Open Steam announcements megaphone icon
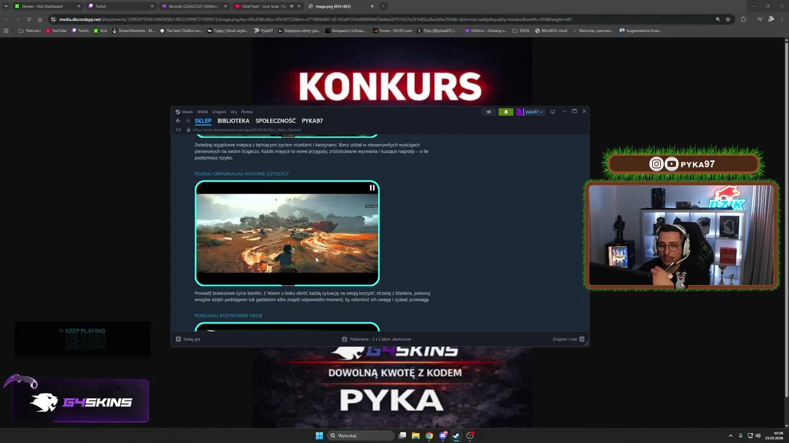The width and height of the screenshot is (789, 443). coord(489,112)
